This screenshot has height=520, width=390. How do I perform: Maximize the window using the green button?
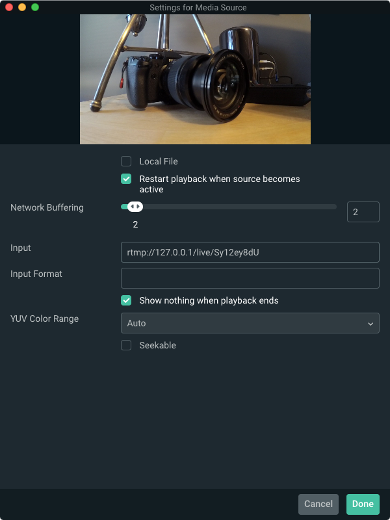tap(35, 7)
